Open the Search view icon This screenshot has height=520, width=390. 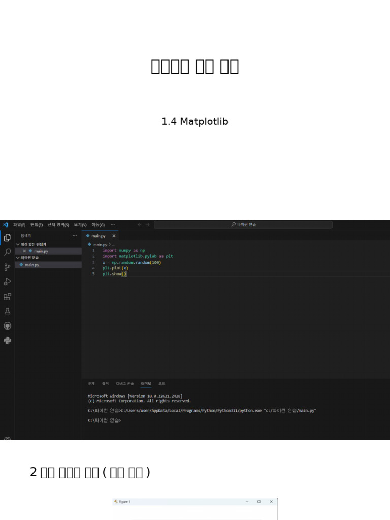pos(7,252)
